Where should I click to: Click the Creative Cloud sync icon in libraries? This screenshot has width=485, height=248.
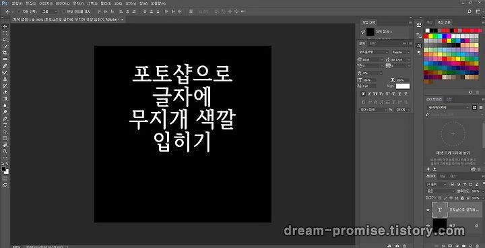473,169
